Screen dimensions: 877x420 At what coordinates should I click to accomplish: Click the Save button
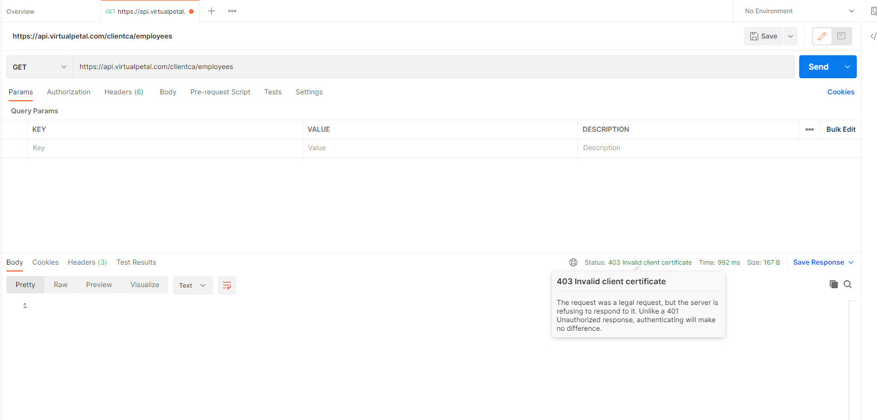(x=764, y=36)
